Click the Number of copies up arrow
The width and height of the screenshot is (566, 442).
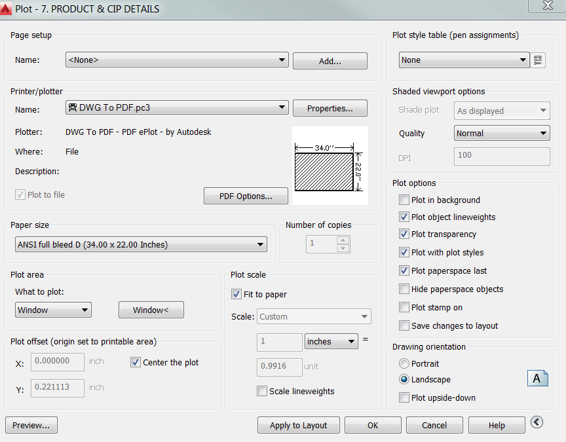coord(341,240)
